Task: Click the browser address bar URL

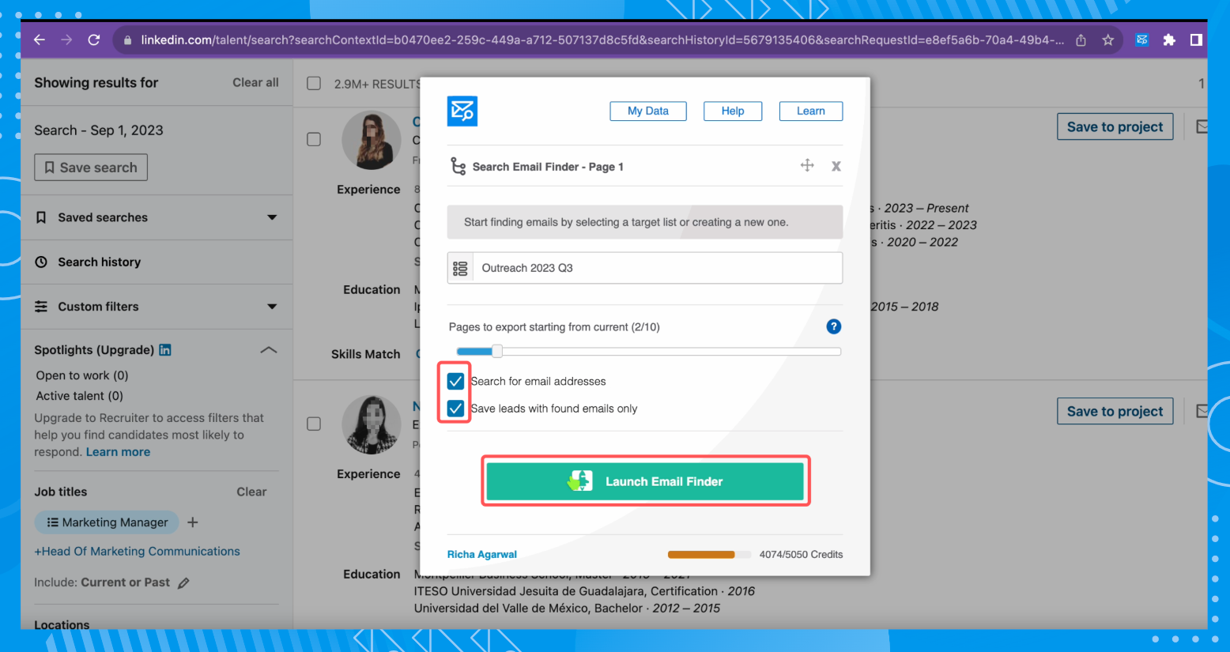Action: pyautogui.click(x=602, y=40)
